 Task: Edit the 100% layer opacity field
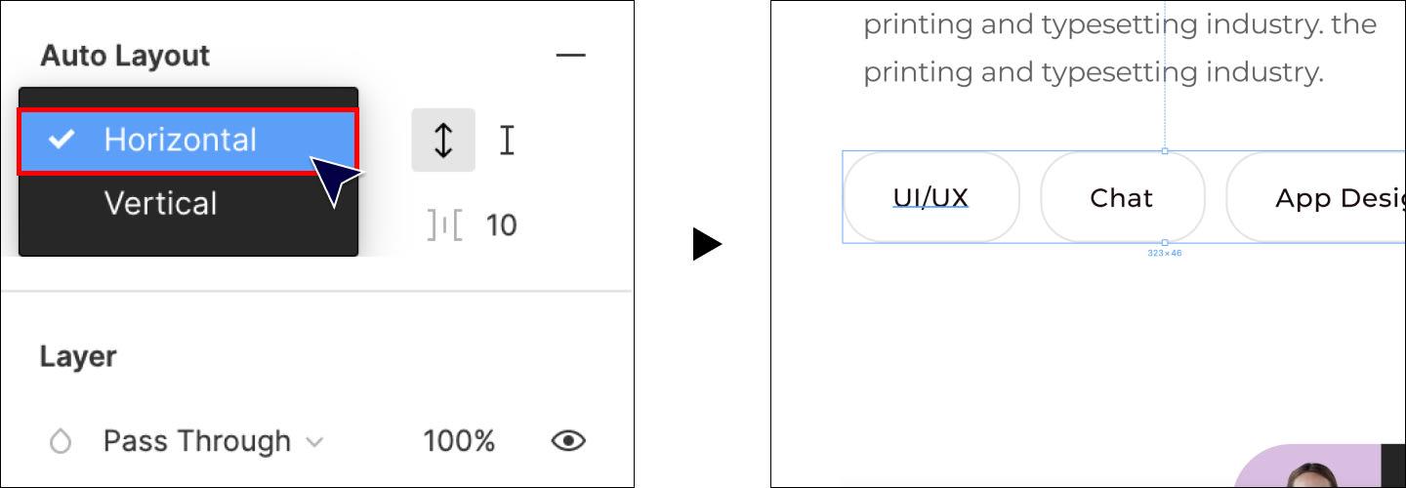tap(459, 441)
